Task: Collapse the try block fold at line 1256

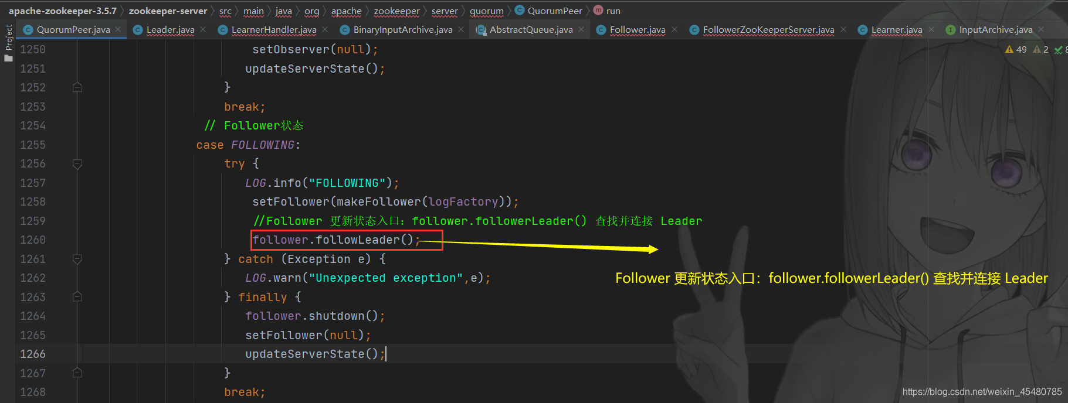Action: tap(77, 164)
